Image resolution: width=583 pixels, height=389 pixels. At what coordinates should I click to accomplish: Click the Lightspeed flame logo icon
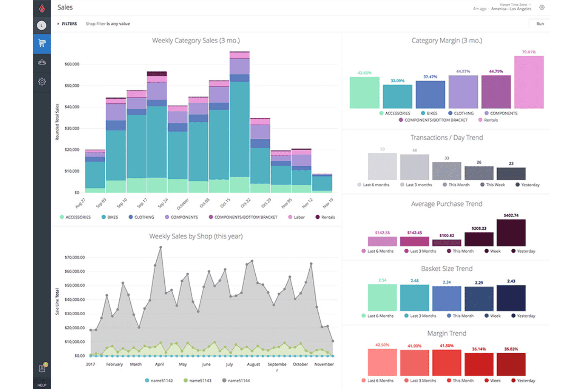(42, 8)
